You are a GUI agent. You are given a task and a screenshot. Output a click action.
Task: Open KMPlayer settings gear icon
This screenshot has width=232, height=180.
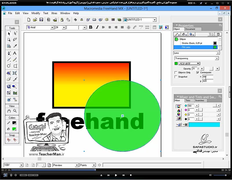click(16, 175)
